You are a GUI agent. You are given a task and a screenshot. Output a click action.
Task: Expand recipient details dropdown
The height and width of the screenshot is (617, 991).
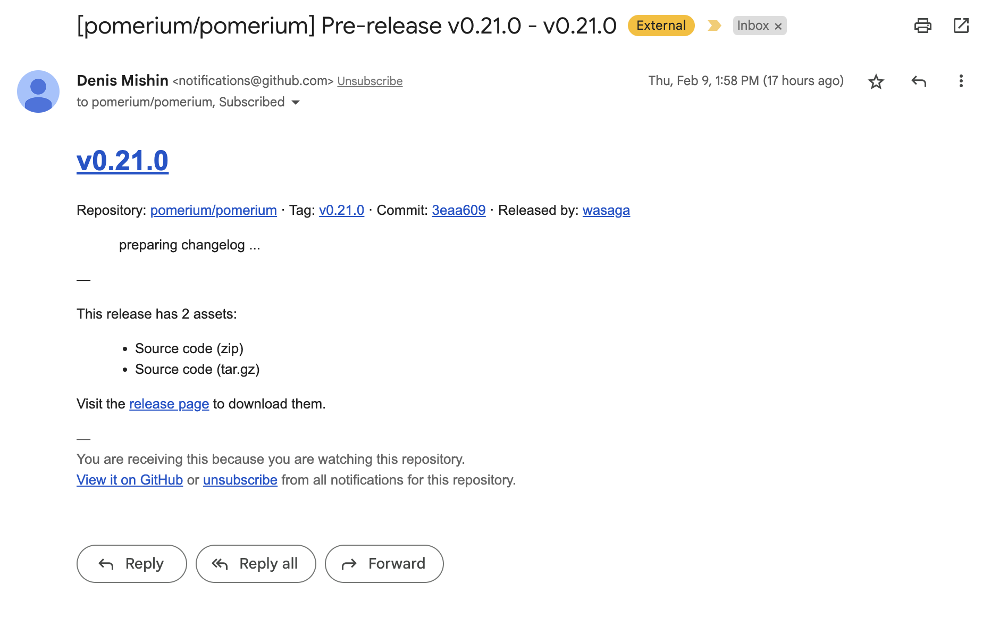(296, 102)
